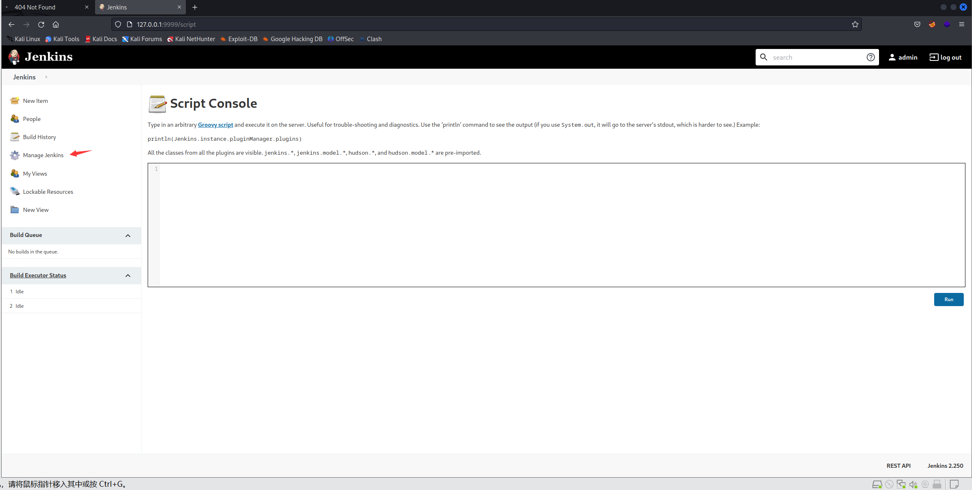Image resolution: width=972 pixels, height=490 pixels.
Task: Open Lockable Resources icon
Action: (x=15, y=191)
